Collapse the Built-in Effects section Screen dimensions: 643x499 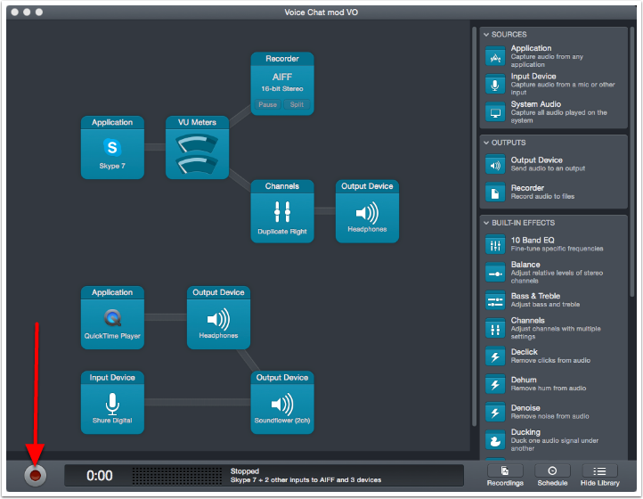pos(486,223)
